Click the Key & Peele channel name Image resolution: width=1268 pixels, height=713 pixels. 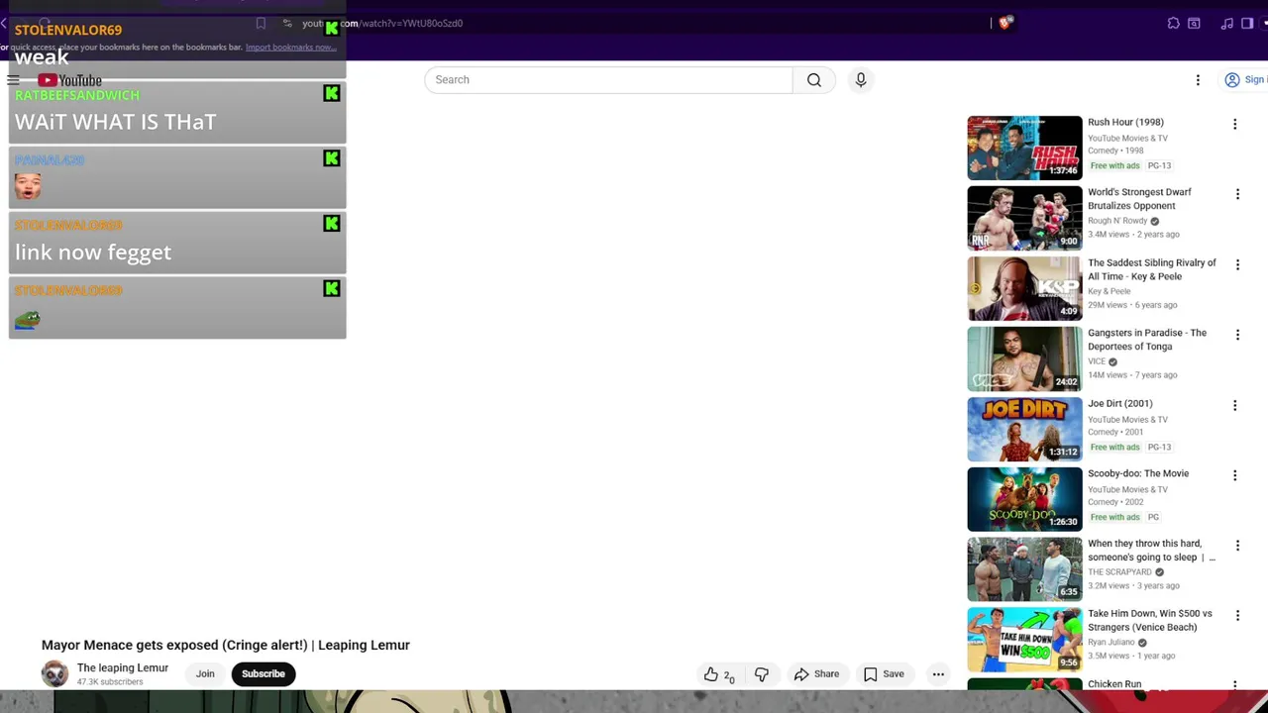[1109, 291]
